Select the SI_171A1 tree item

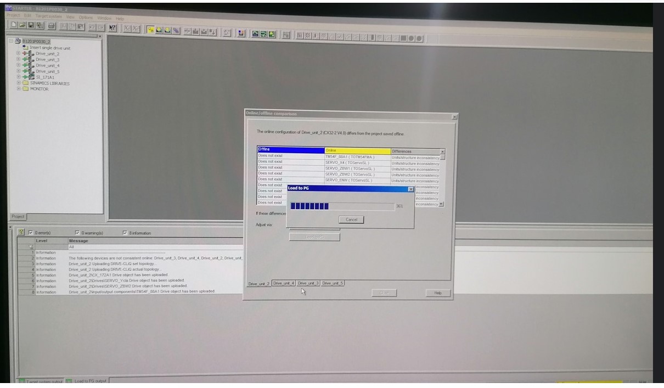45,77
